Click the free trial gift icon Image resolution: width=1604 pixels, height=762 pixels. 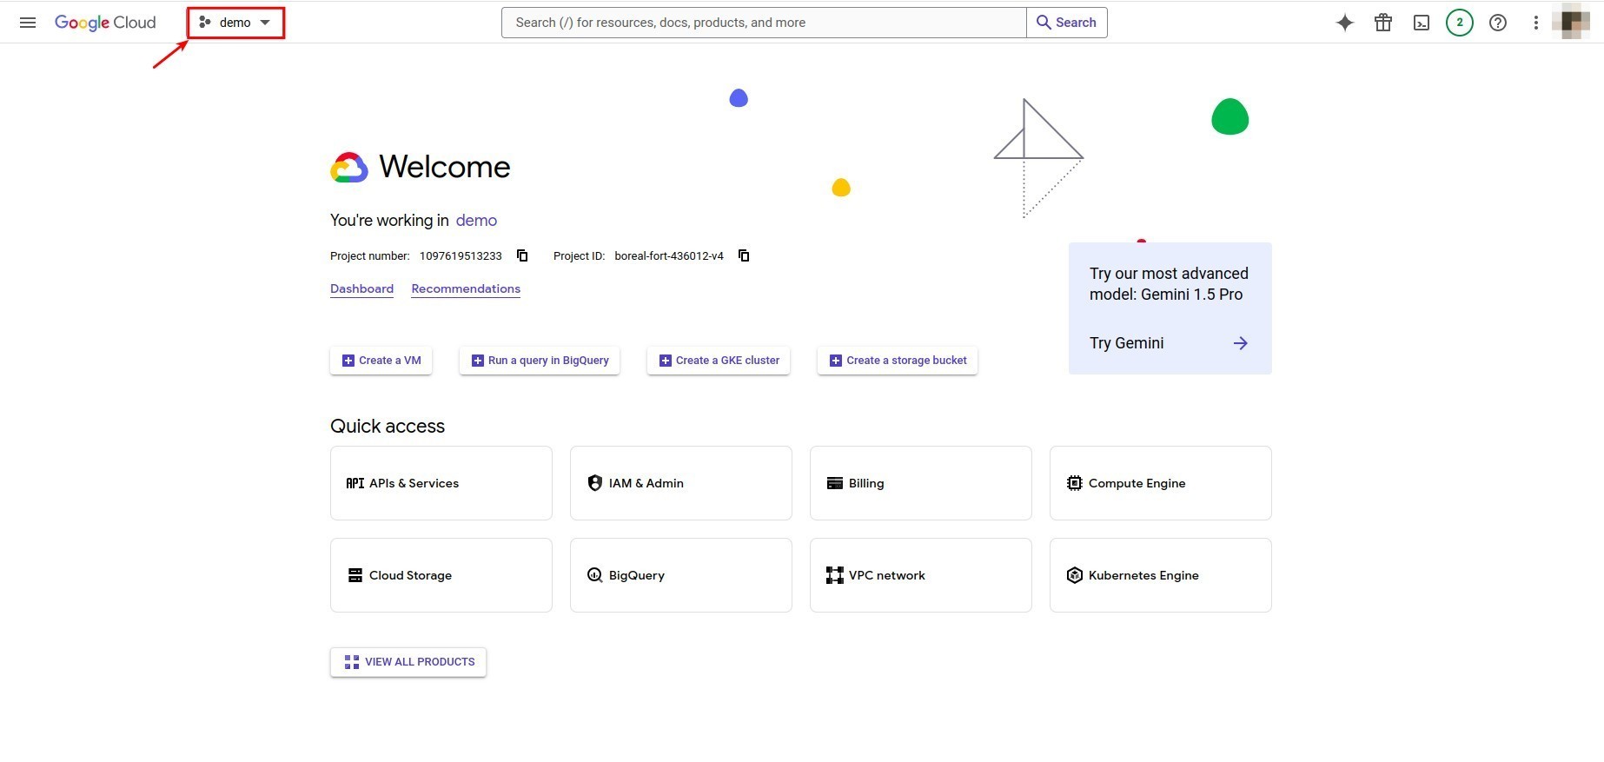click(x=1382, y=23)
